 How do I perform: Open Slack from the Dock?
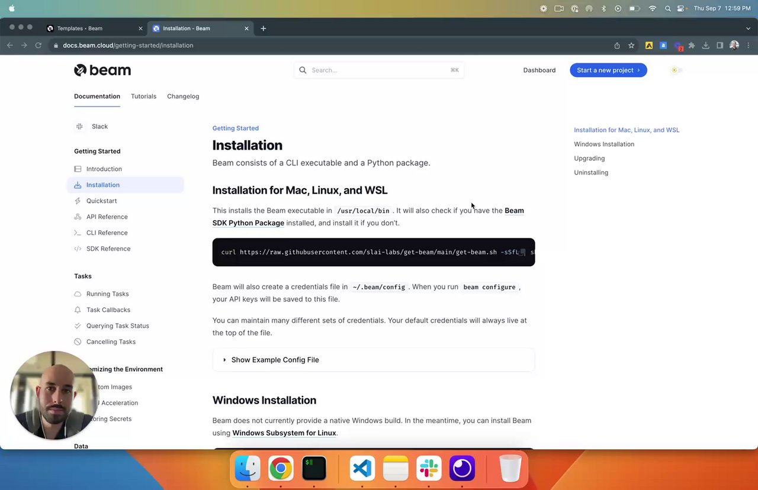point(429,469)
